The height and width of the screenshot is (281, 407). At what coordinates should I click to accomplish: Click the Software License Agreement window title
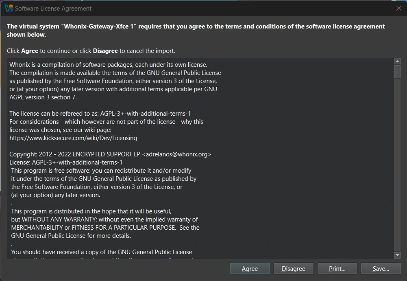[53, 8]
